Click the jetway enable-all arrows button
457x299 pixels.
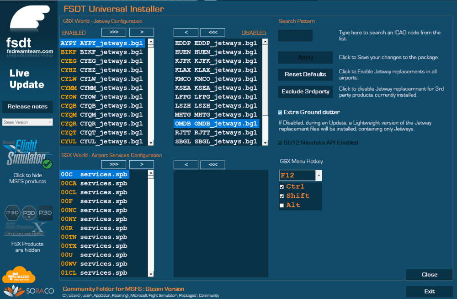pyautogui.click(x=113, y=32)
